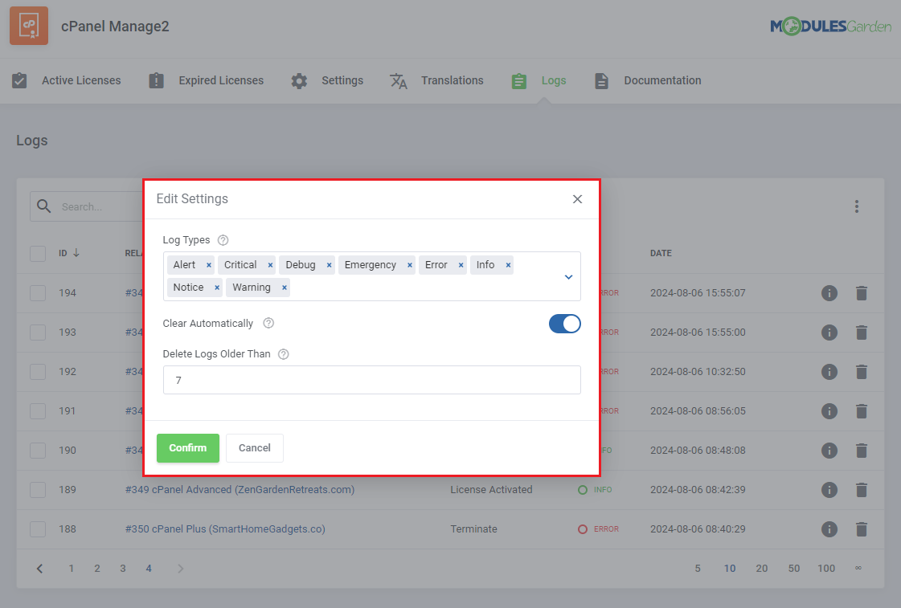Show unlimited entries with infinity option

[x=858, y=568]
